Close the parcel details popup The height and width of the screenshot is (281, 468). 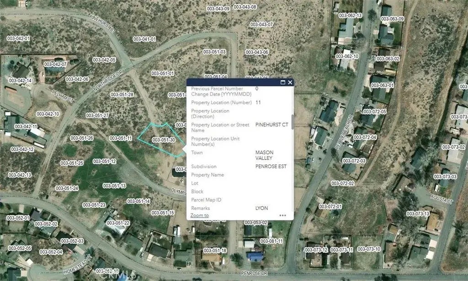point(290,83)
